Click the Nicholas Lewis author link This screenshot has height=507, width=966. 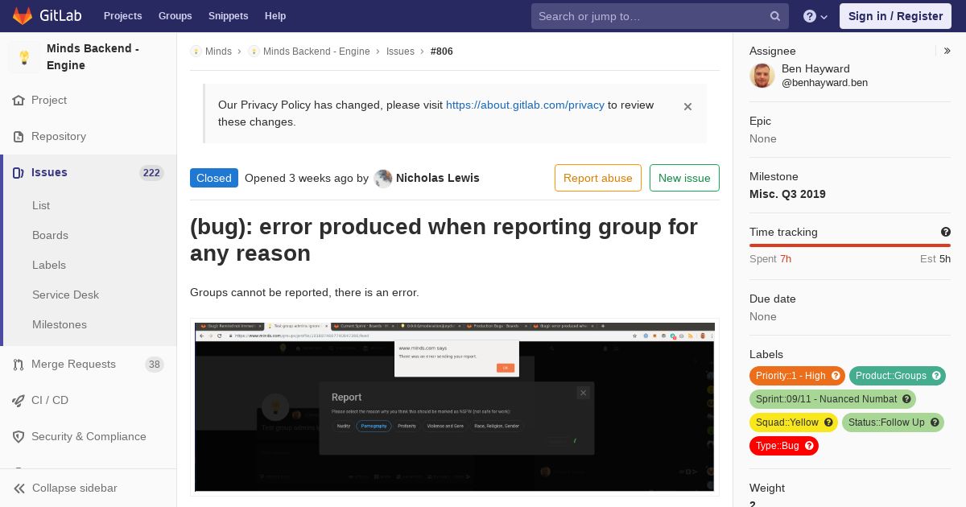point(437,178)
